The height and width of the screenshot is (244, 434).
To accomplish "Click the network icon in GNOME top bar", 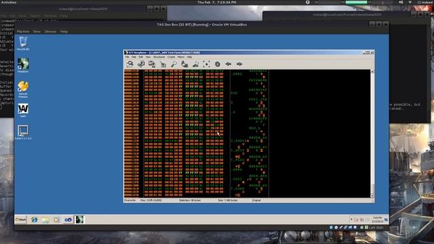I will click(x=410, y=2).
